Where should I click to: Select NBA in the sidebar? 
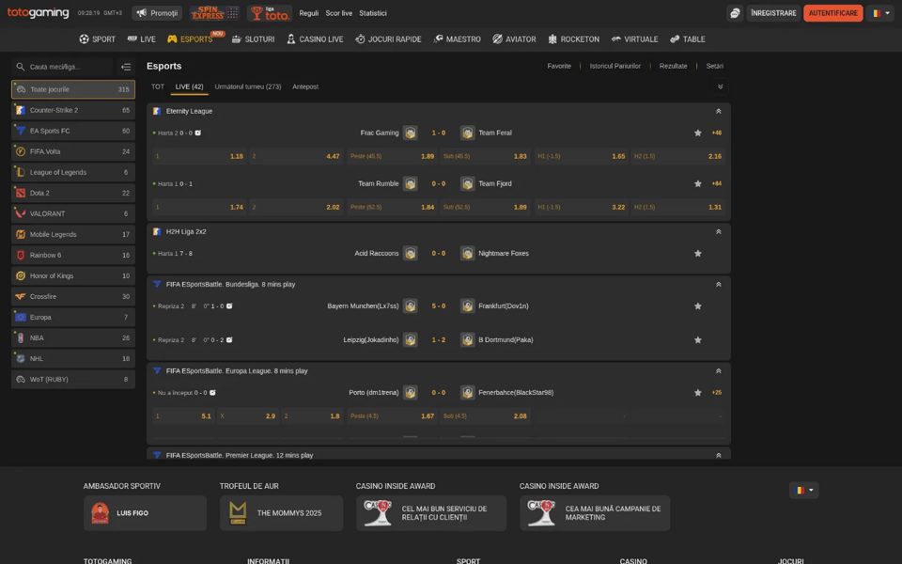pyautogui.click(x=73, y=337)
